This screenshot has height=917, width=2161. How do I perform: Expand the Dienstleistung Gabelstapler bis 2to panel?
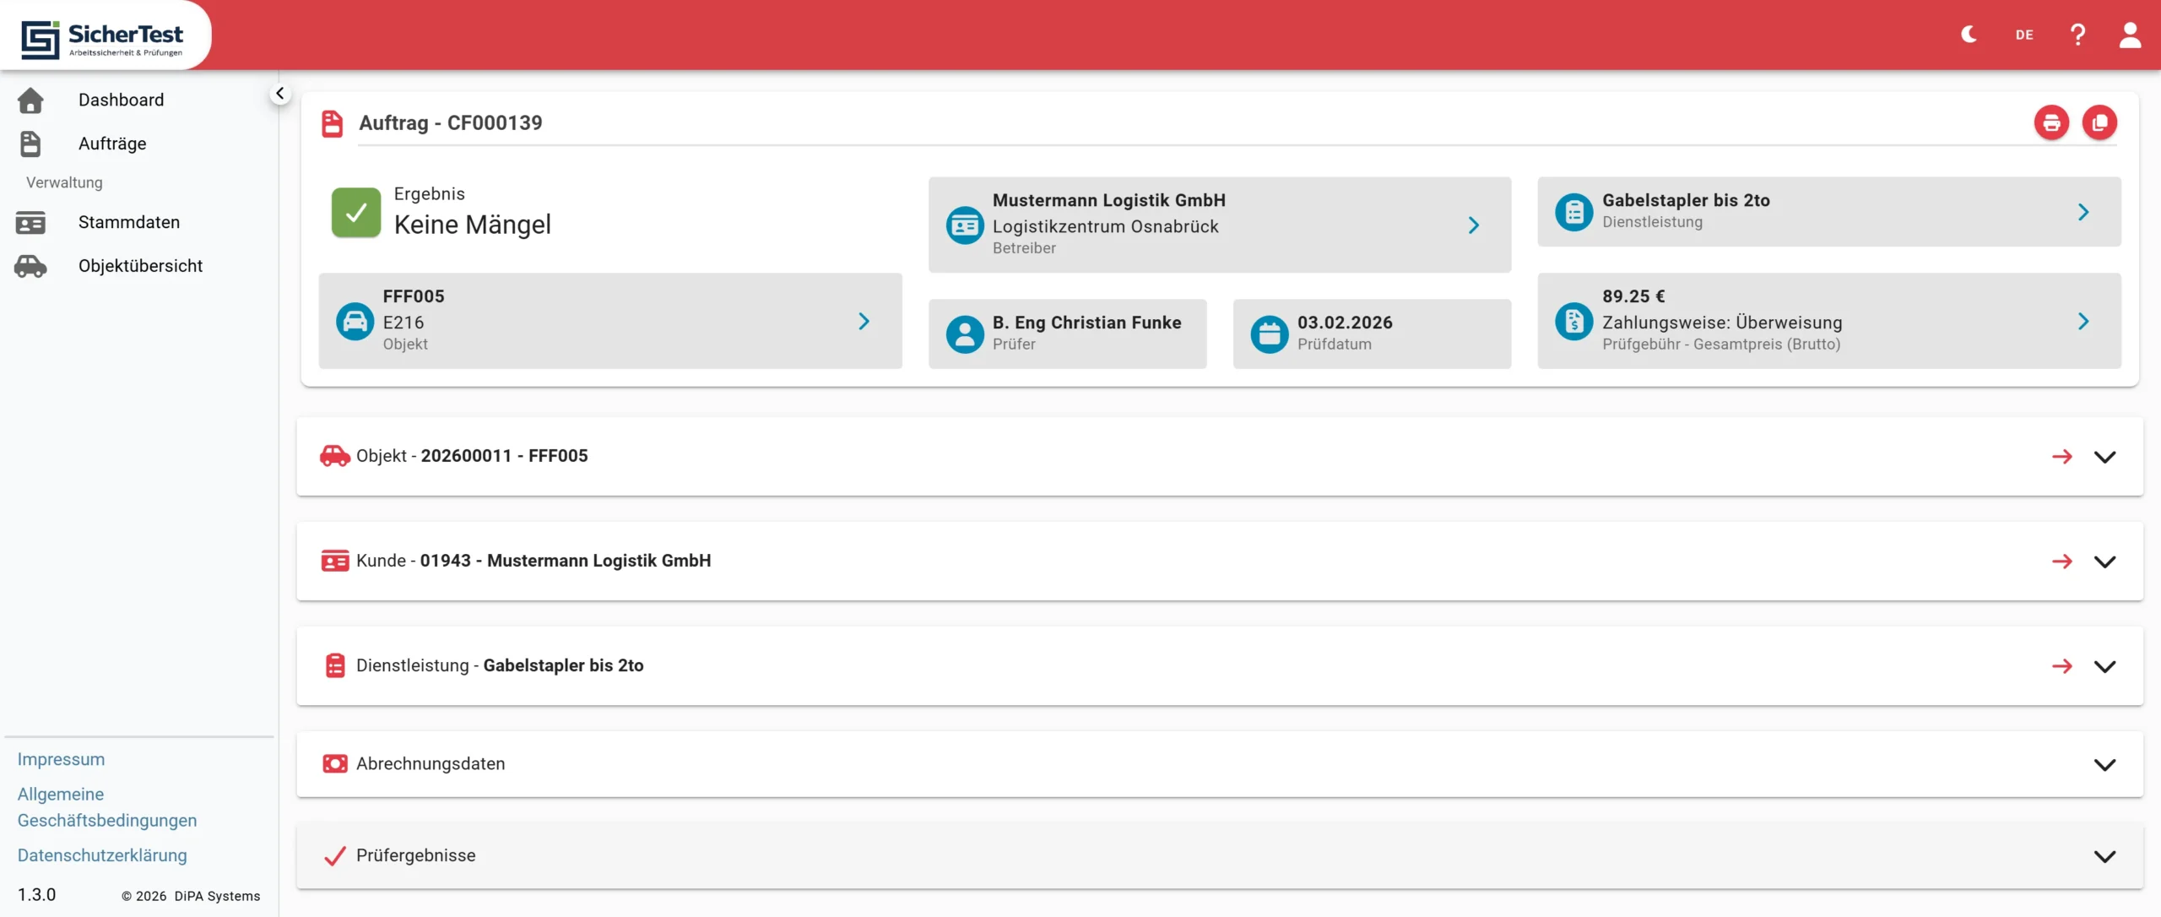click(2104, 666)
